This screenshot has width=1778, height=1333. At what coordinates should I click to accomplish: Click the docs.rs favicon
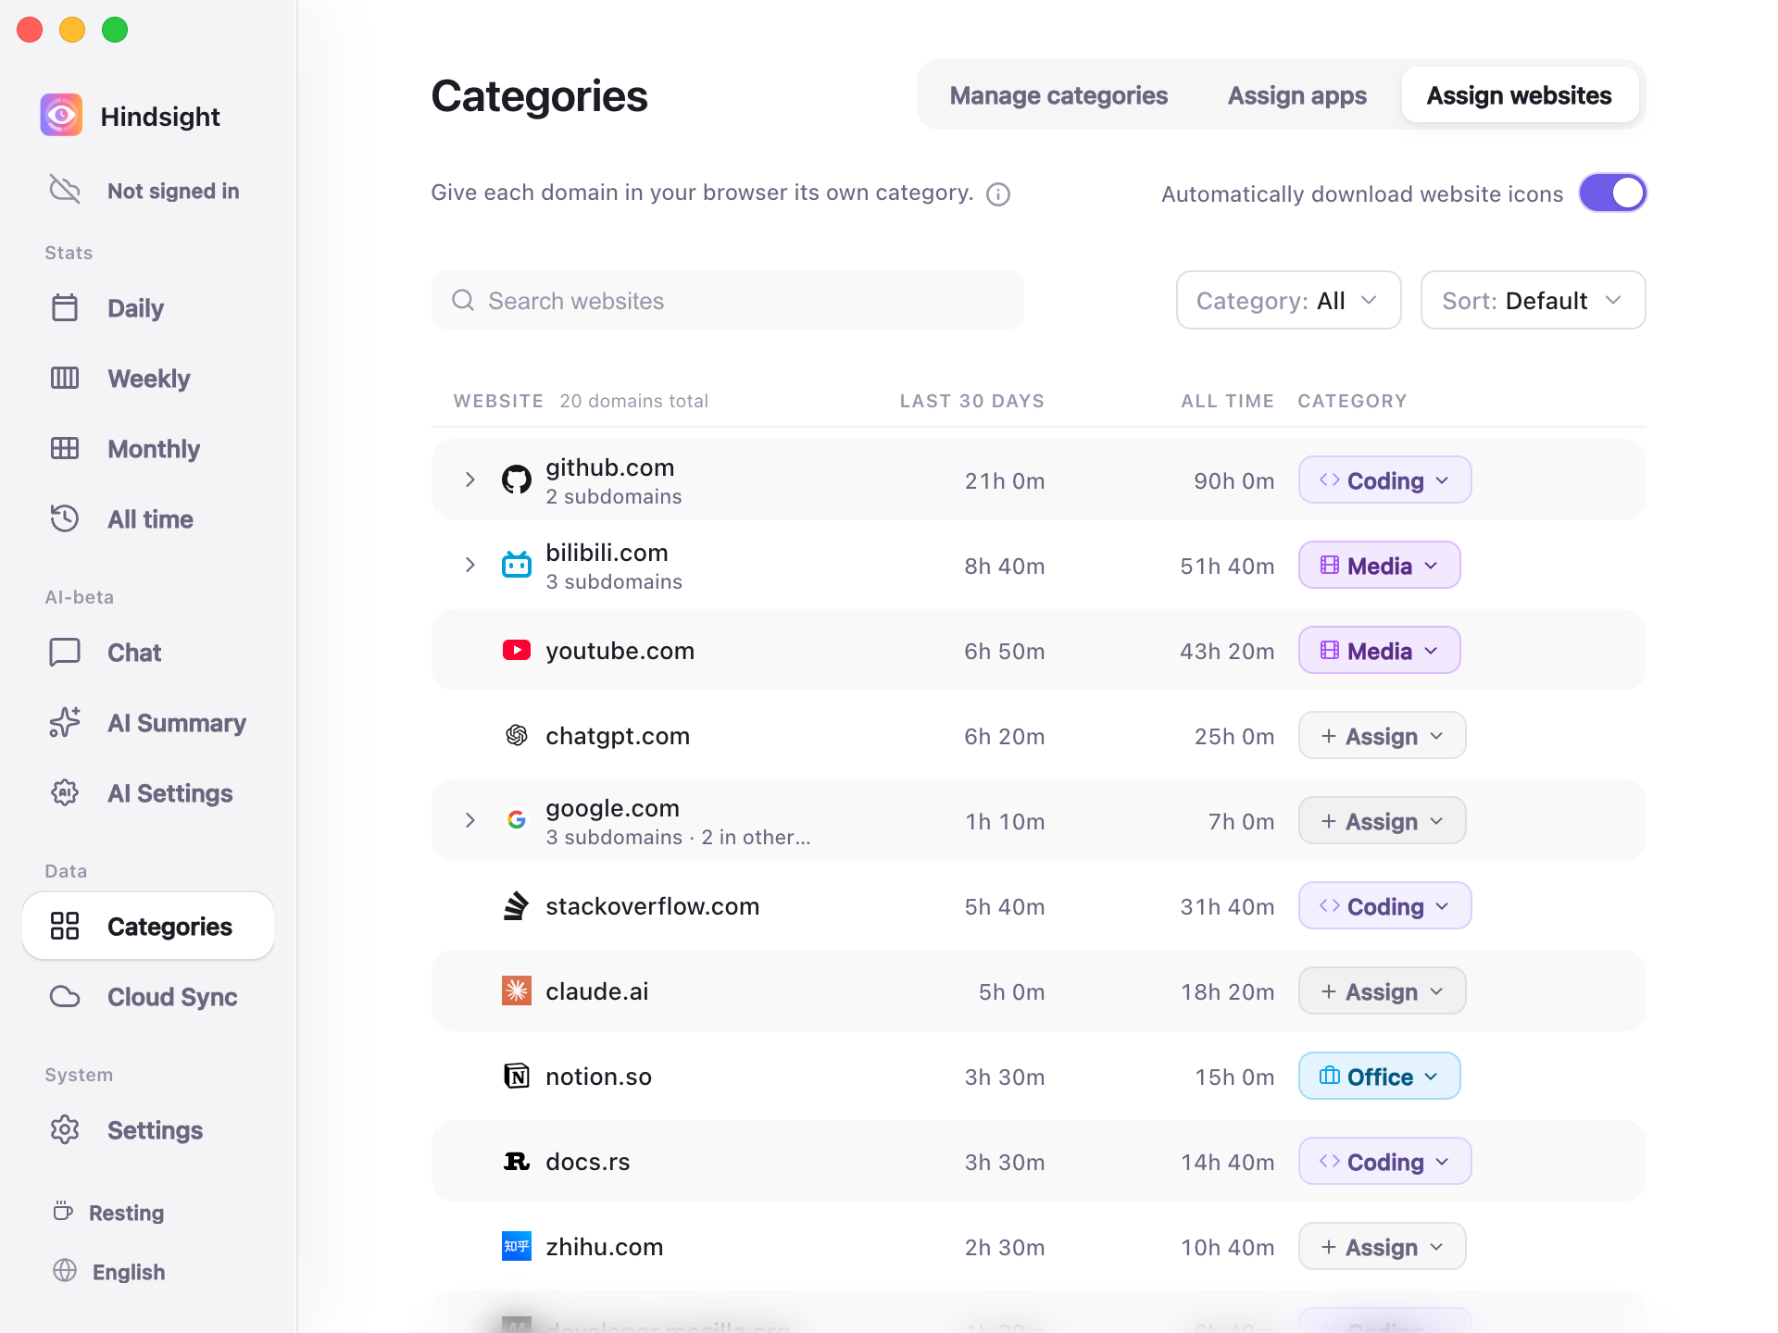pos(517,1161)
